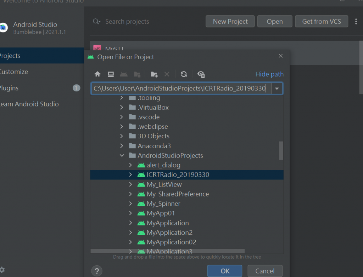Expand the 3D Objects folder
363x277 pixels.
pos(122,136)
